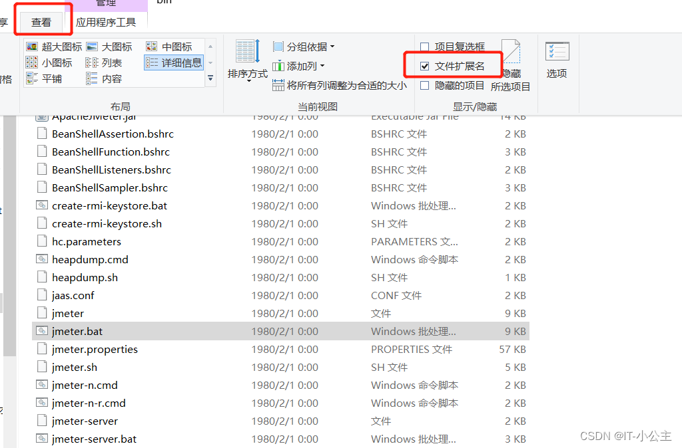Open the 添加列 add columns dropdown
This screenshot has height=448, width=682.
pos(299,66)
